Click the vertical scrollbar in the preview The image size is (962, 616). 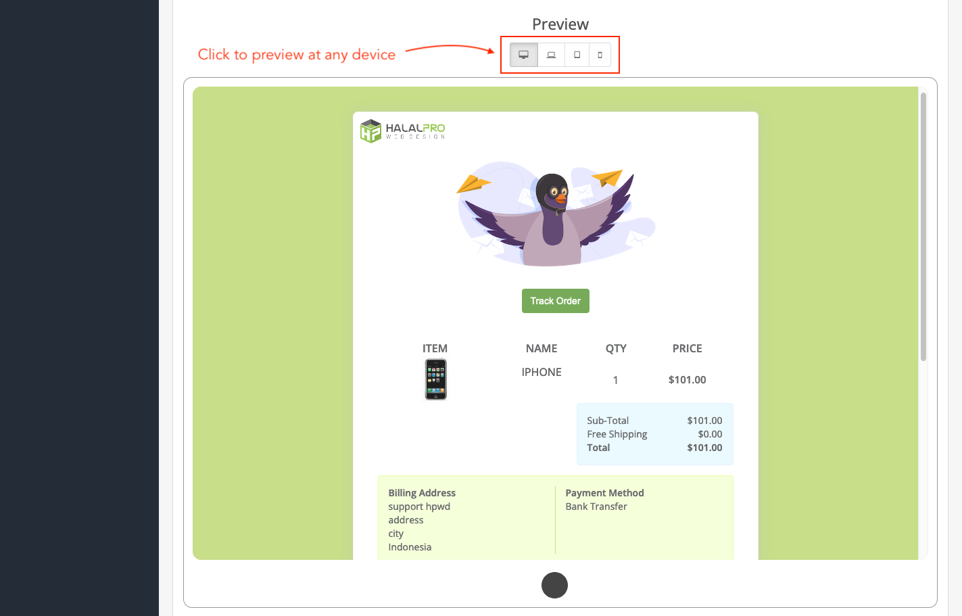(x=923, y=227)
